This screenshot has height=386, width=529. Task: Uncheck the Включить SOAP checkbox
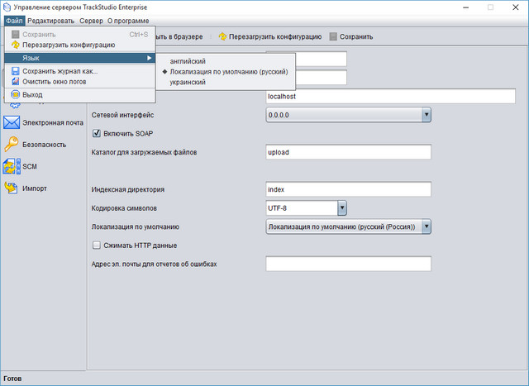(97, 133)
